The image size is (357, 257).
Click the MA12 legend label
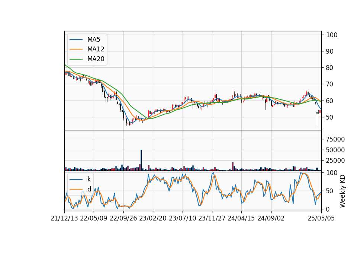[x=96, y=49]
